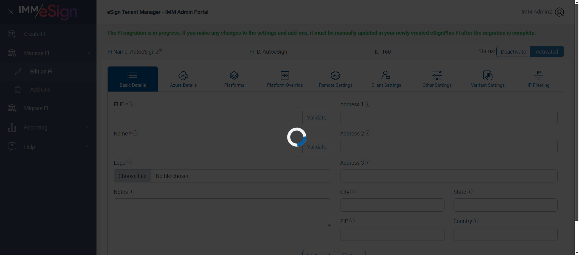Click the Logo info icon
The image size is (579, 255).
pyautogui.click(x=129, y=162)
